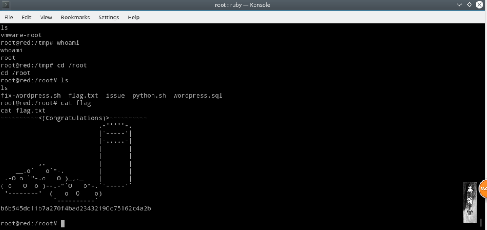
Task: Click the 'root@red:/root# ls' prompt line
Action: (x=34, y=80)
